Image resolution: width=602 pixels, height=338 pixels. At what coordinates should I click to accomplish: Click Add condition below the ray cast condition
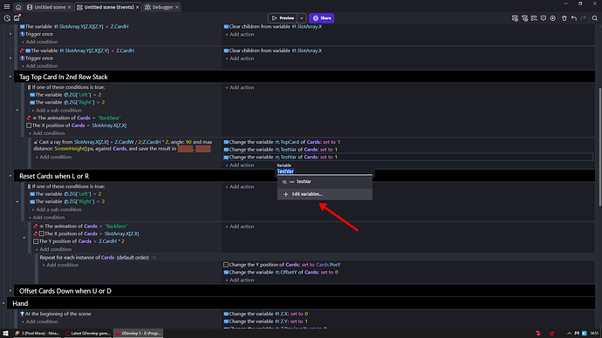click(x=53, y=157)
